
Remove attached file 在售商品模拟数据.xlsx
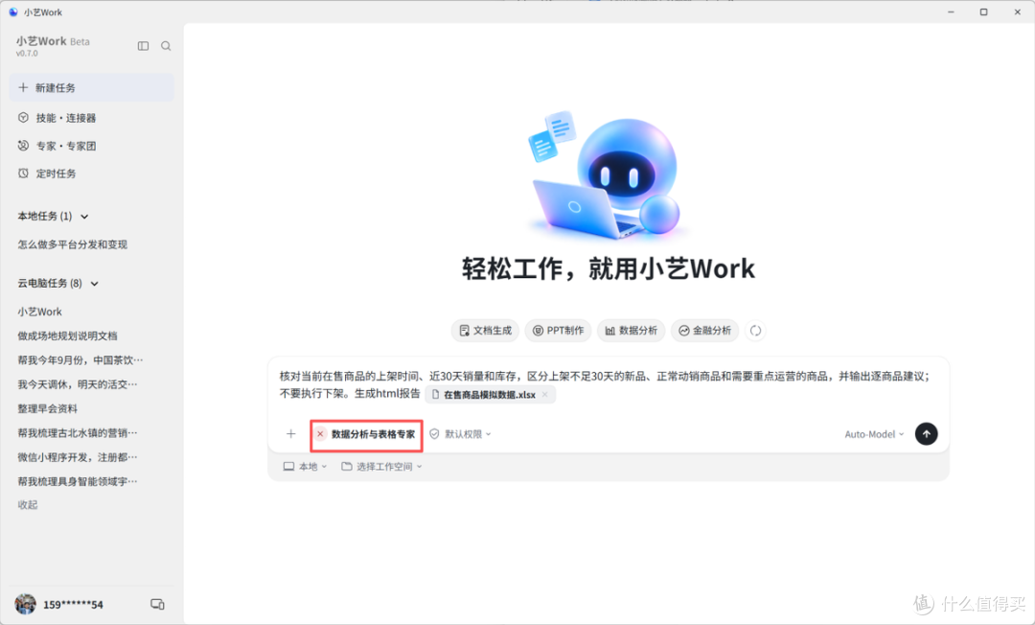coord(544,395)
